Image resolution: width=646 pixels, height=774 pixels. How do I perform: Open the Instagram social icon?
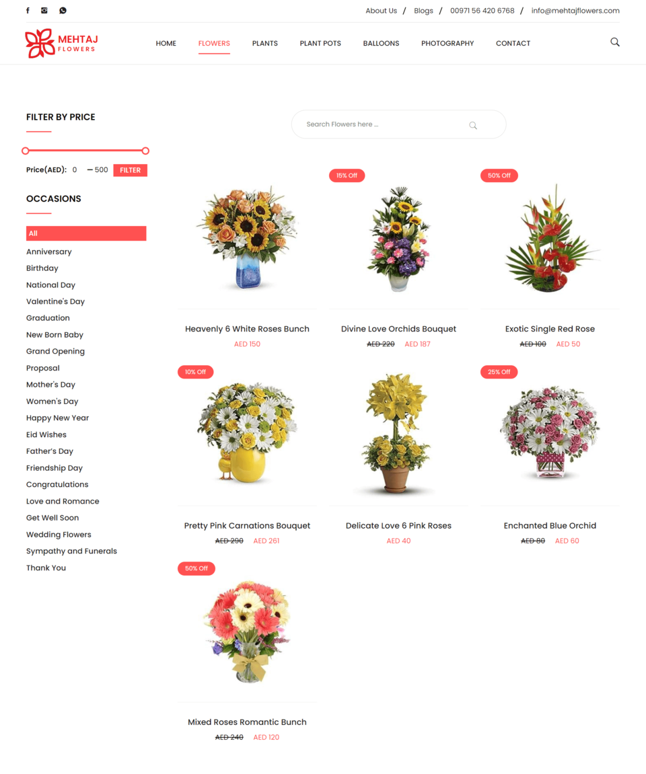click(x=44, y=10)
